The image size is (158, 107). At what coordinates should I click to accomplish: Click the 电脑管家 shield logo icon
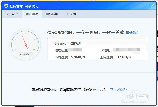pyautogui.click(x=6, y=6)
